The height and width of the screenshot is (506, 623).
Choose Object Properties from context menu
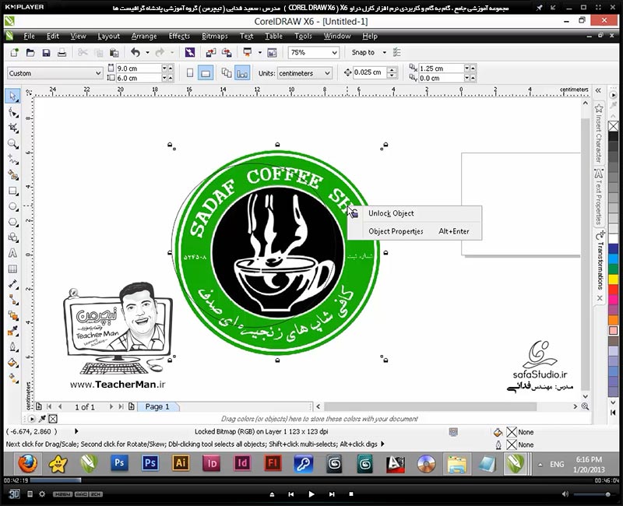[414, 231]
